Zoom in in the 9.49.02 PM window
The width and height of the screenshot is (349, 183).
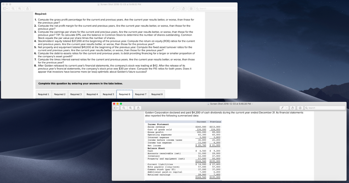pos(20,9)
